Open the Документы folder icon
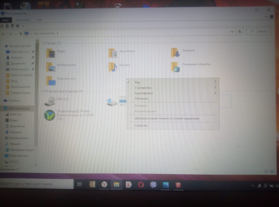Image resolution: width=279 pixels, height=207 pixels. click(113, 53)
